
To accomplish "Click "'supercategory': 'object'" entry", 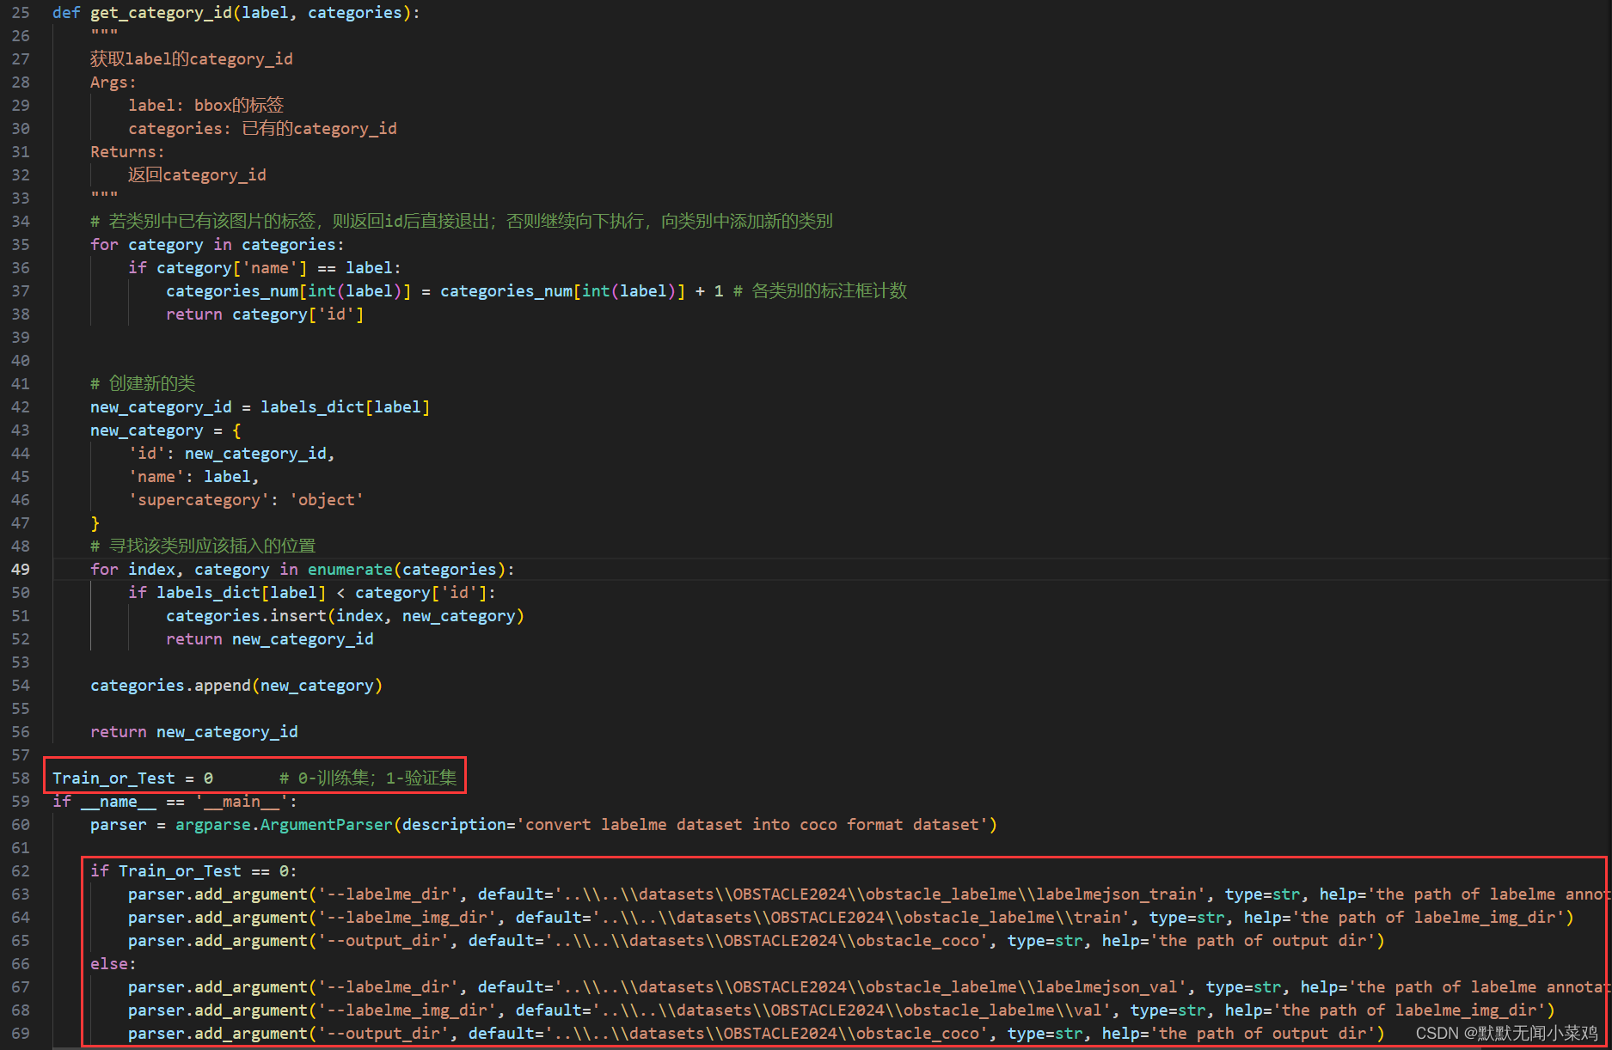I will pyautogui.click(x=246, y=500).
